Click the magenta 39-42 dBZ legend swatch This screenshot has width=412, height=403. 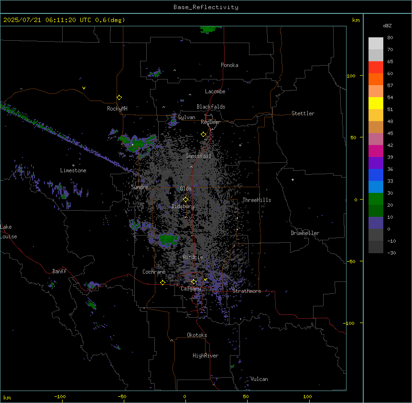(376, 151)
